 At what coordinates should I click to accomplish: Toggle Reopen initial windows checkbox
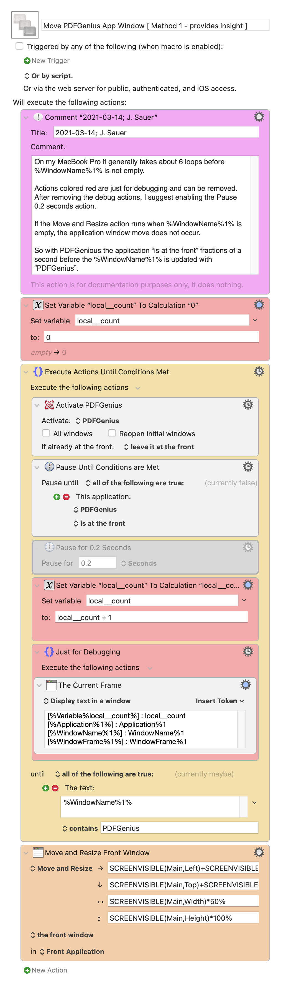(112, 433)
